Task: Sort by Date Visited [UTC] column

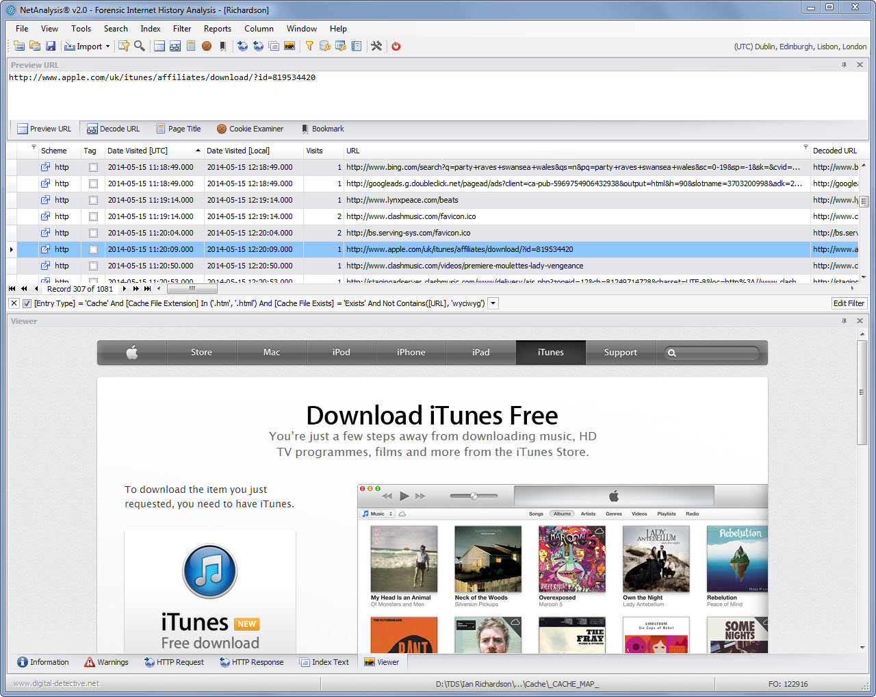Action: [153, 151]
